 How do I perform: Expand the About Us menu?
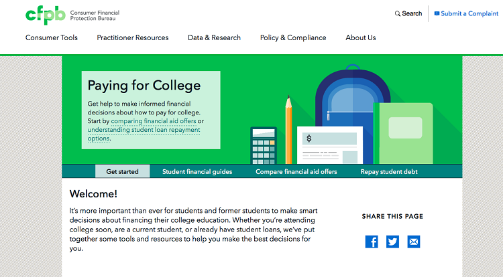361,37
